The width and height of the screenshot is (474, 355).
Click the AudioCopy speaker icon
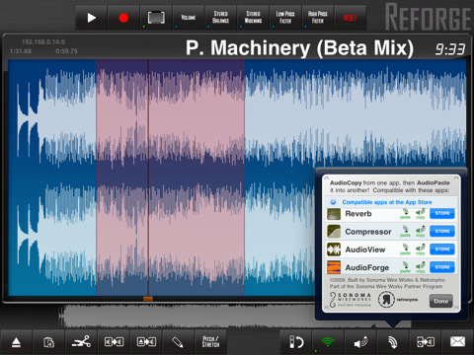tap(360, 342)
